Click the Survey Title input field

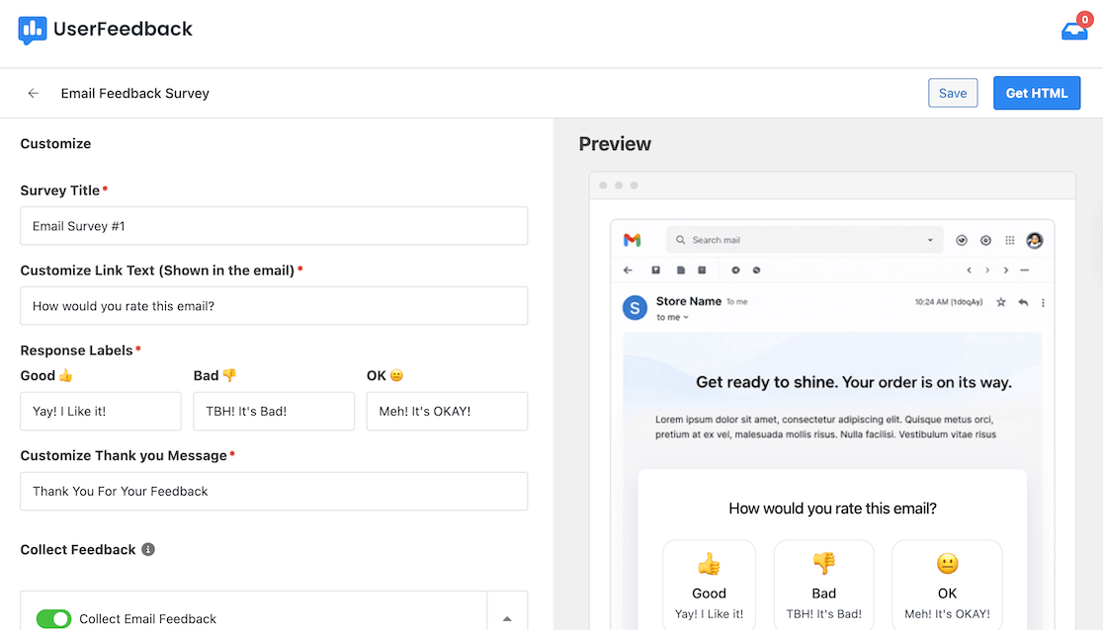[x=273, y=225]
